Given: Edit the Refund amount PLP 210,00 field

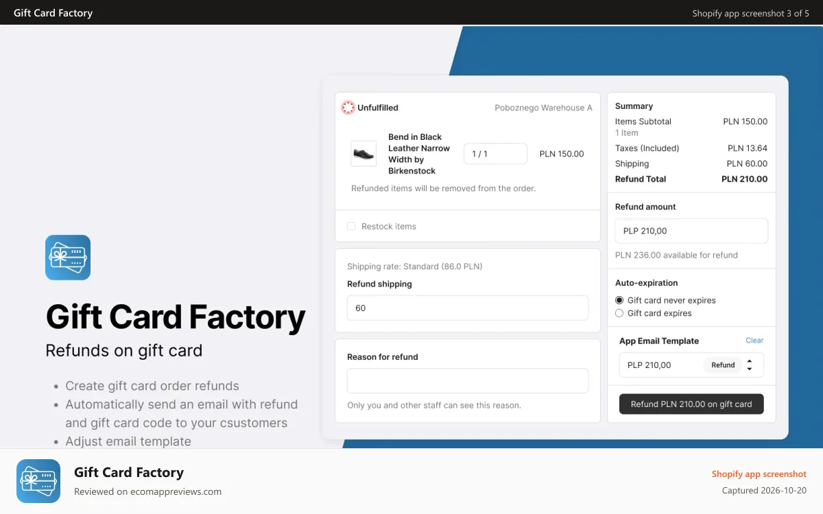Looking at the screenshot, I should (691, 231).
